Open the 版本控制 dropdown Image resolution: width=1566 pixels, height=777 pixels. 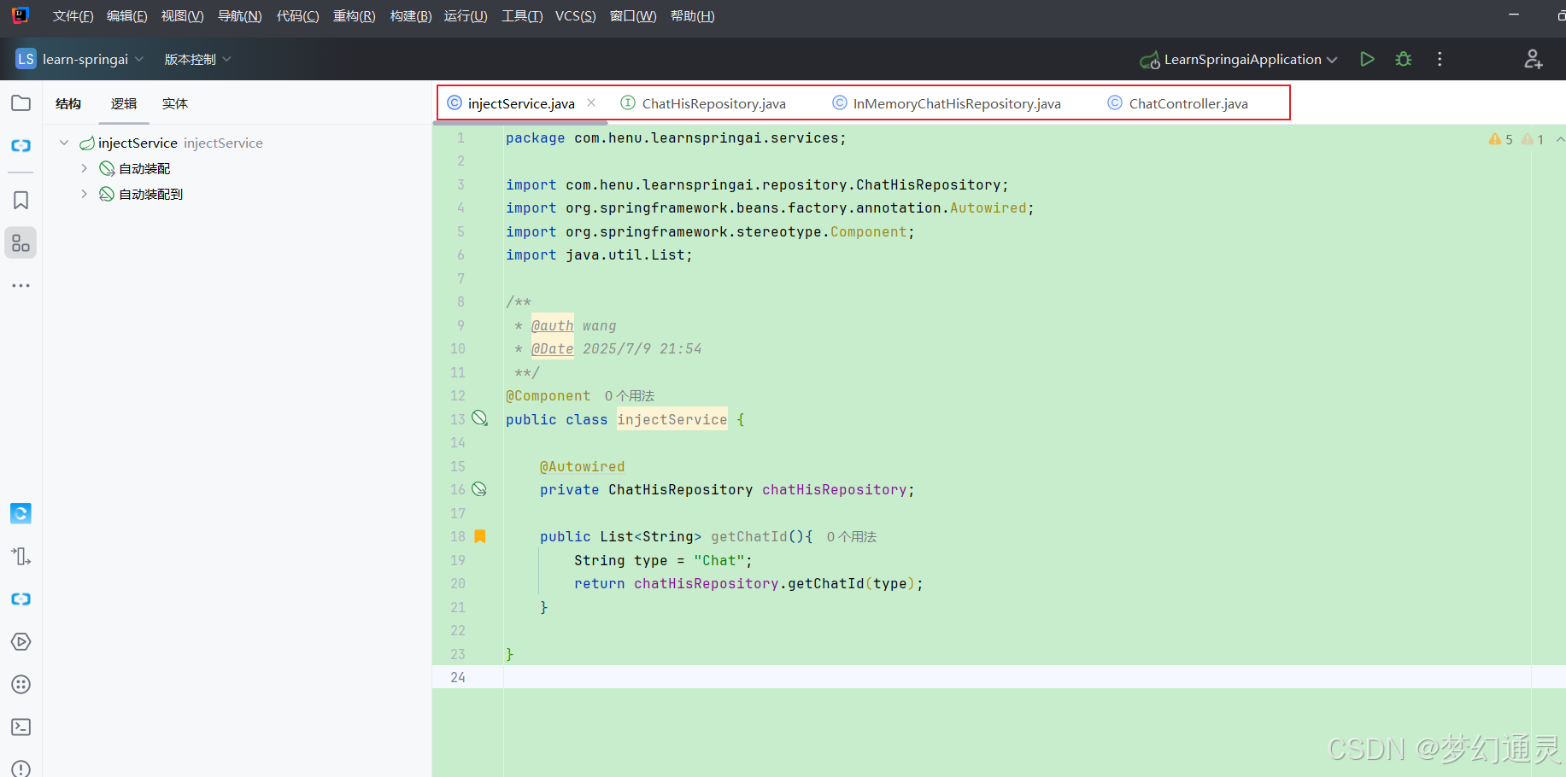pos(197,59)
